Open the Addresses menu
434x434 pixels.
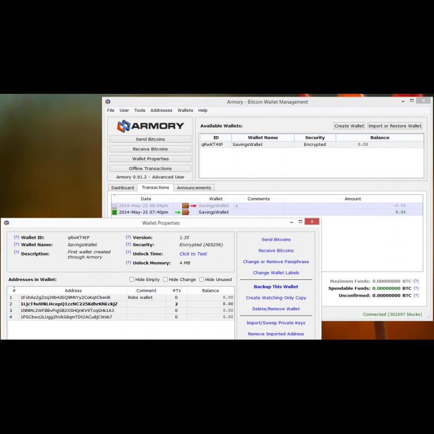(x=161, y=110)
